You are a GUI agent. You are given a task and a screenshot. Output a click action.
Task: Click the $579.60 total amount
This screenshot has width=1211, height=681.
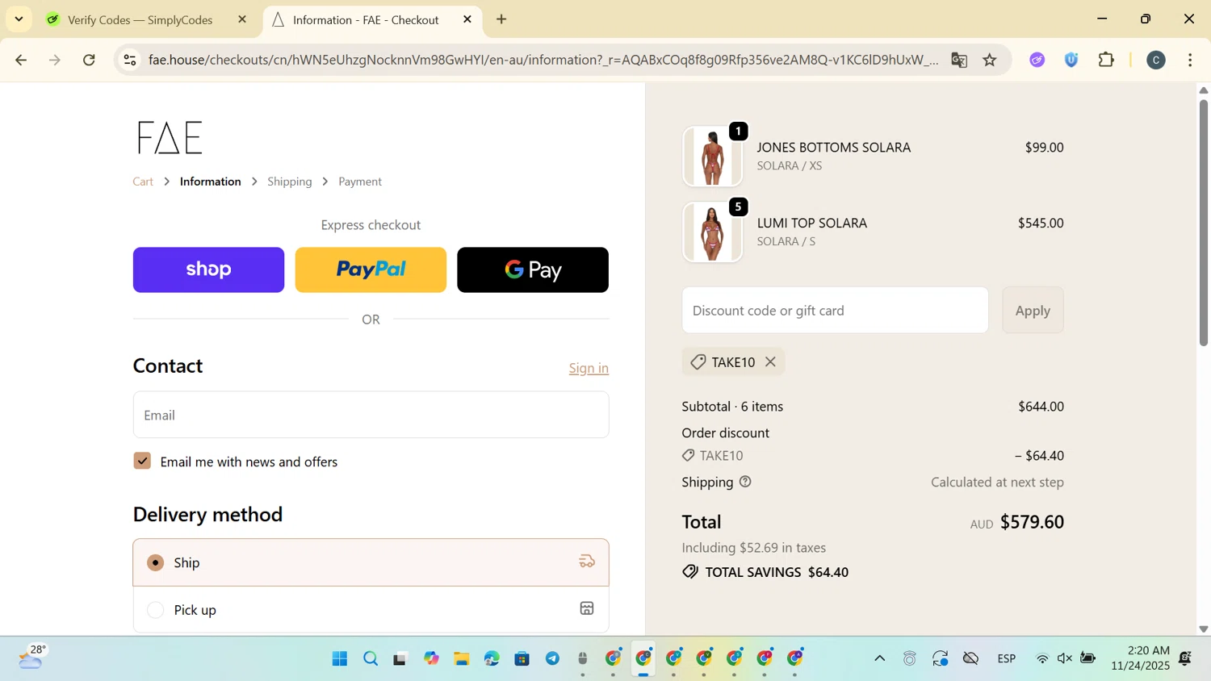(1032, 522)
